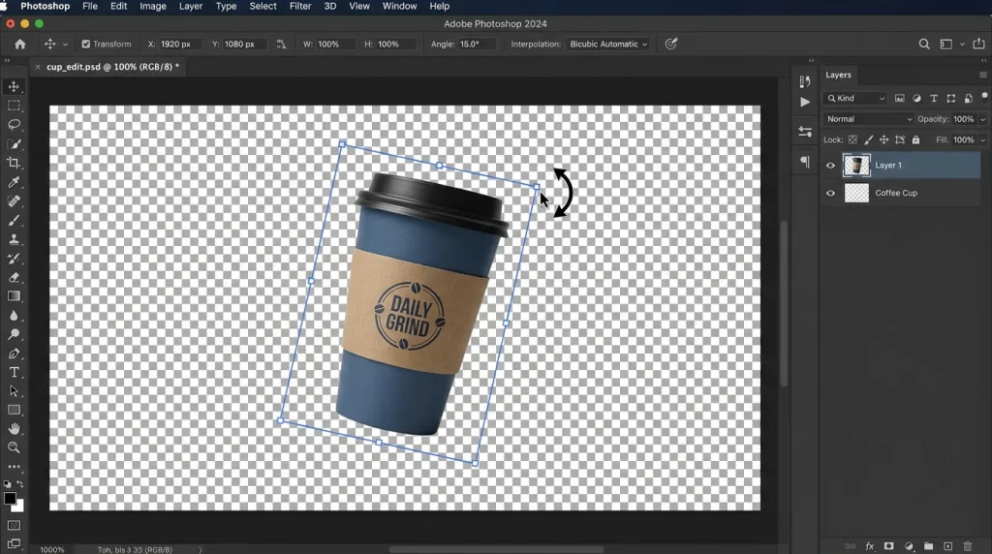Expand the Fill slider arrow

pyautogui.click(x=982, y=139)
